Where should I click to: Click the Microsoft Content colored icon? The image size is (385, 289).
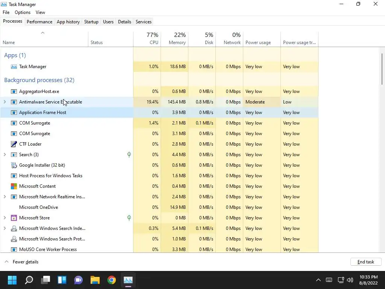pos(14,186)
